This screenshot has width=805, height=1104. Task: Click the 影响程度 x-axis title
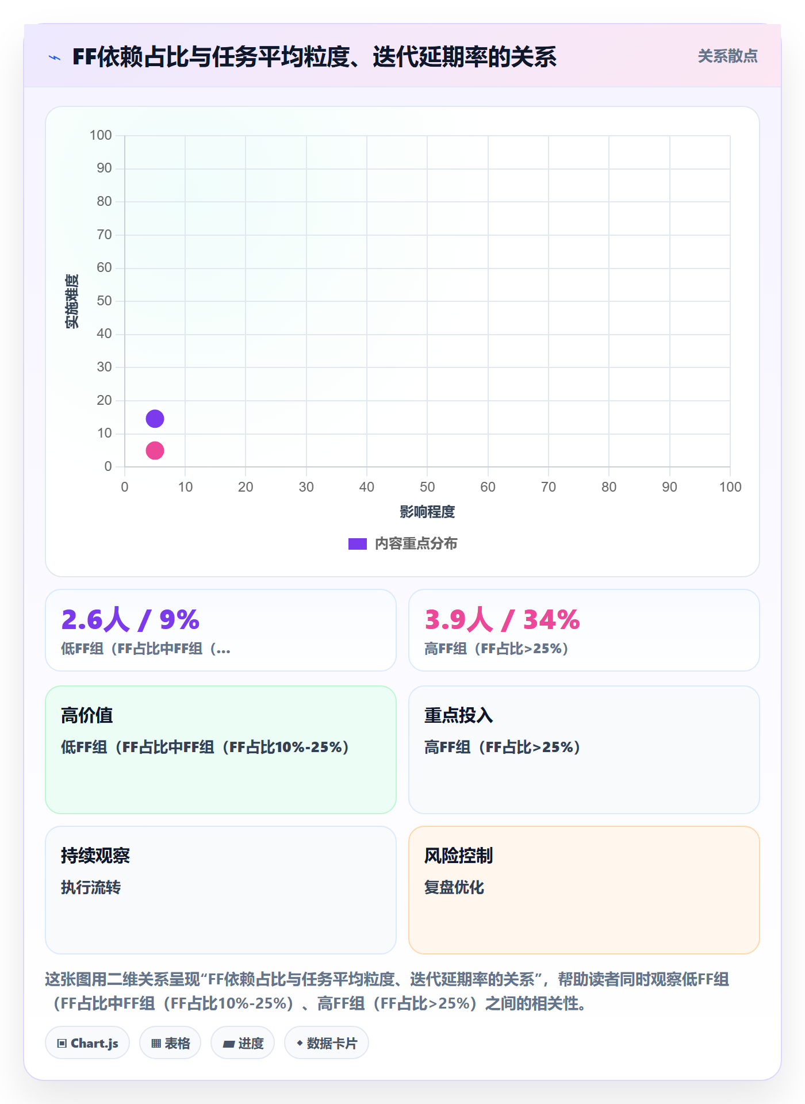[427, 512]
